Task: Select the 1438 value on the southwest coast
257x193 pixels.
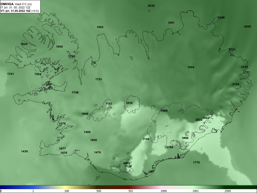Action: point(64,153)
